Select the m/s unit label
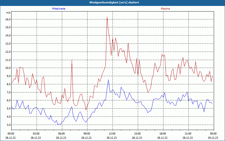 click(8, 13)
